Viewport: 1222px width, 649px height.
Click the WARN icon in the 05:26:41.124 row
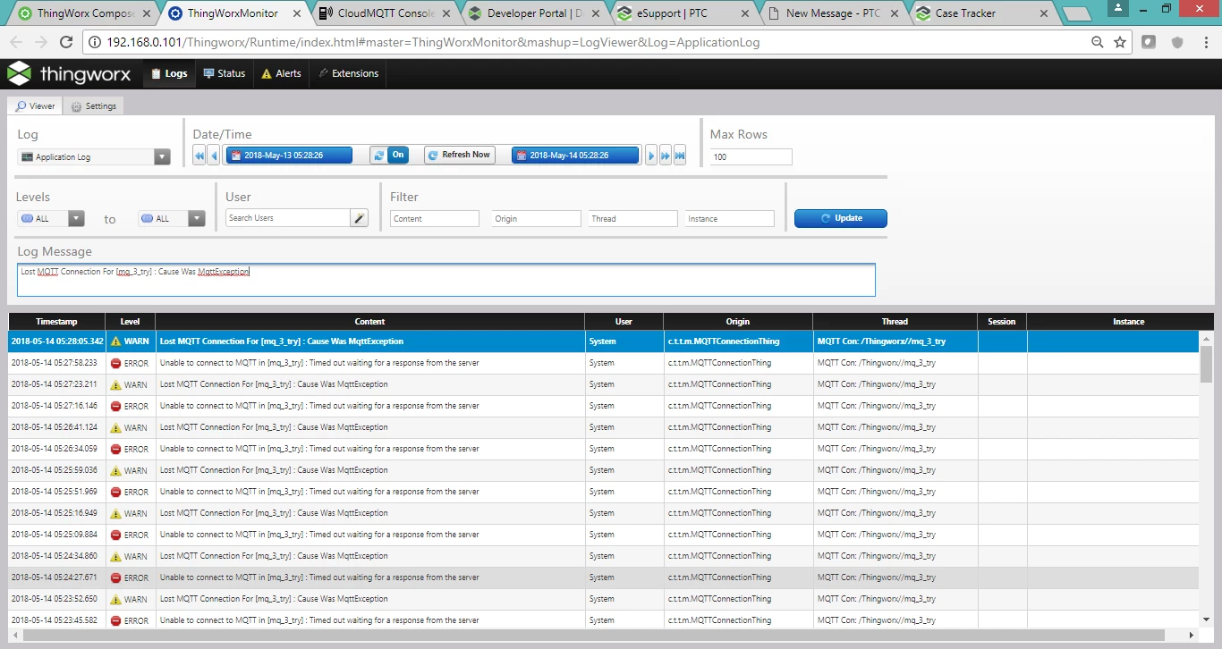(x=115, y=427)
